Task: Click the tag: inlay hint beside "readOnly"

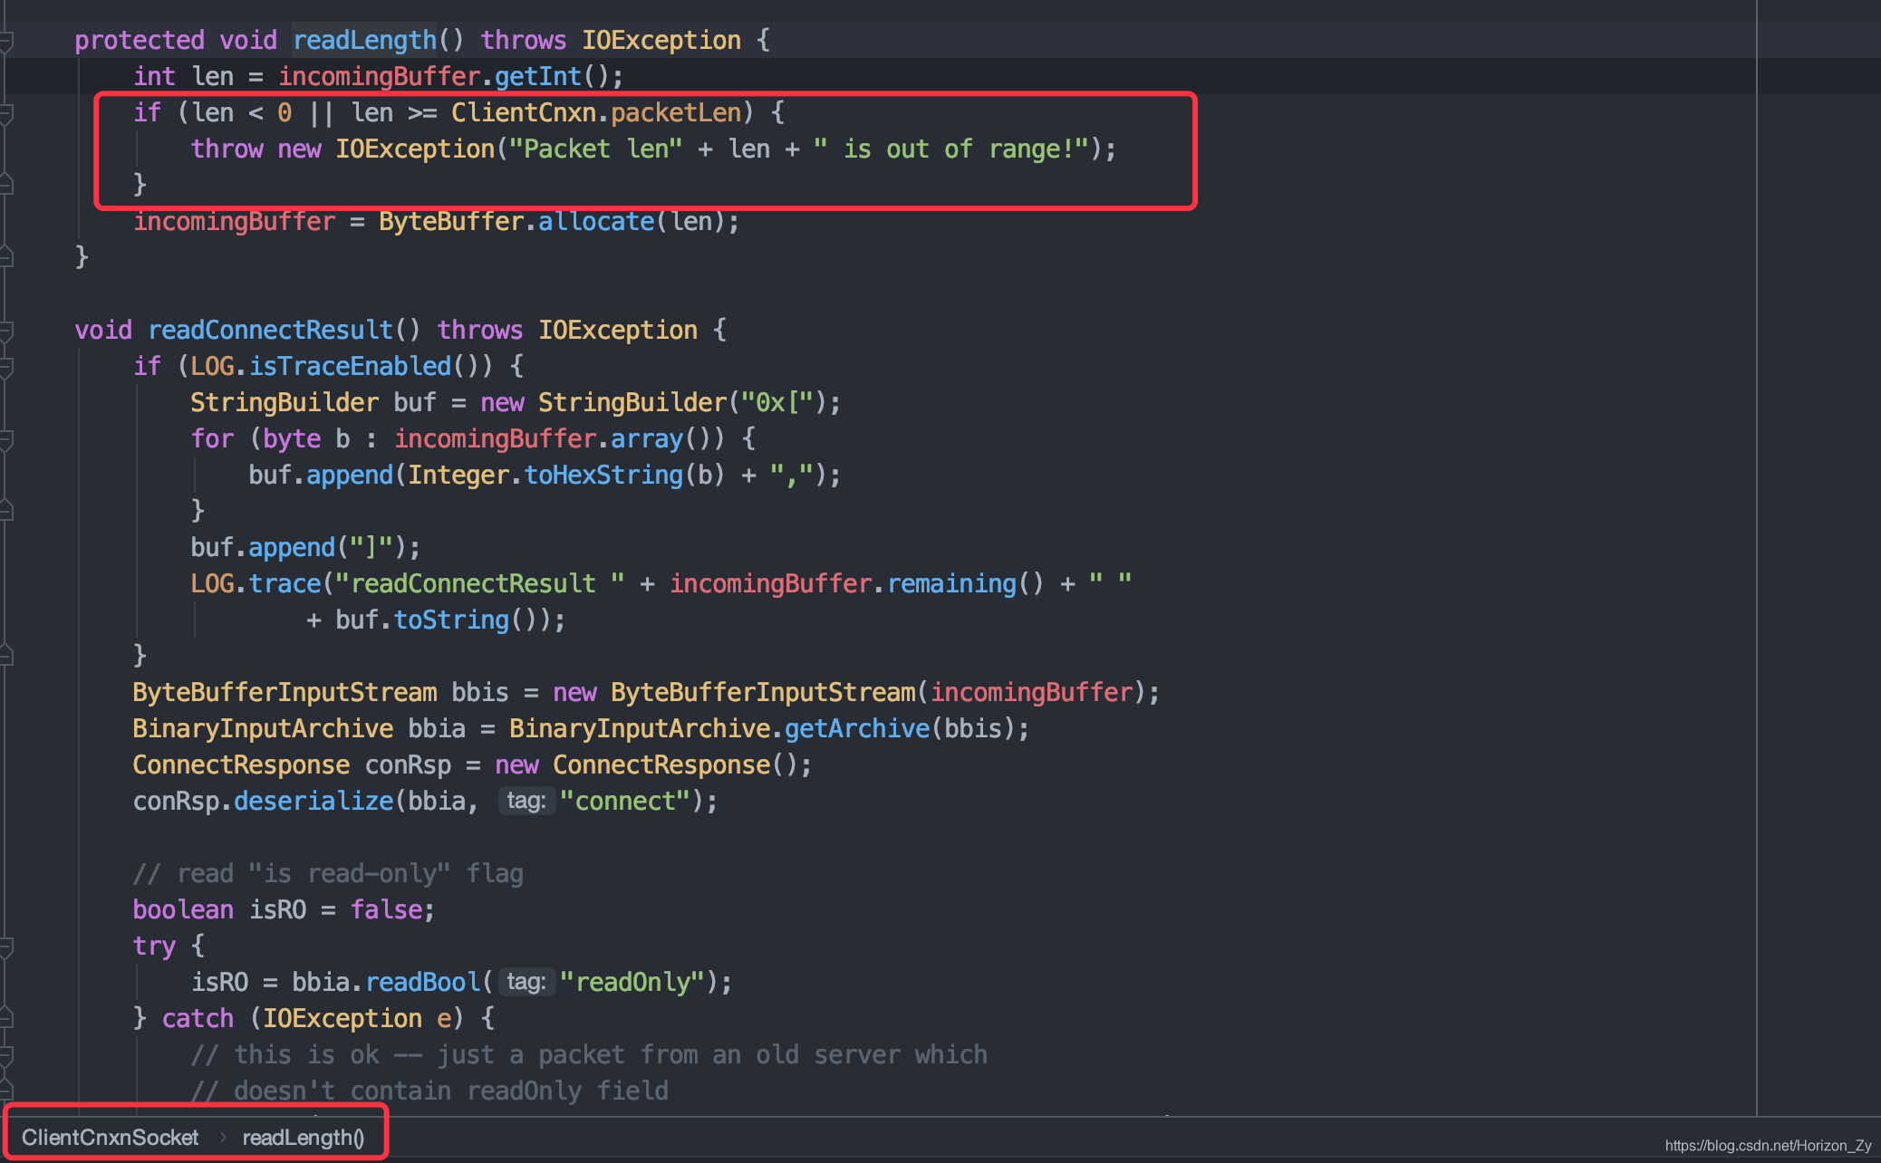Action: [x=526, y=981]
